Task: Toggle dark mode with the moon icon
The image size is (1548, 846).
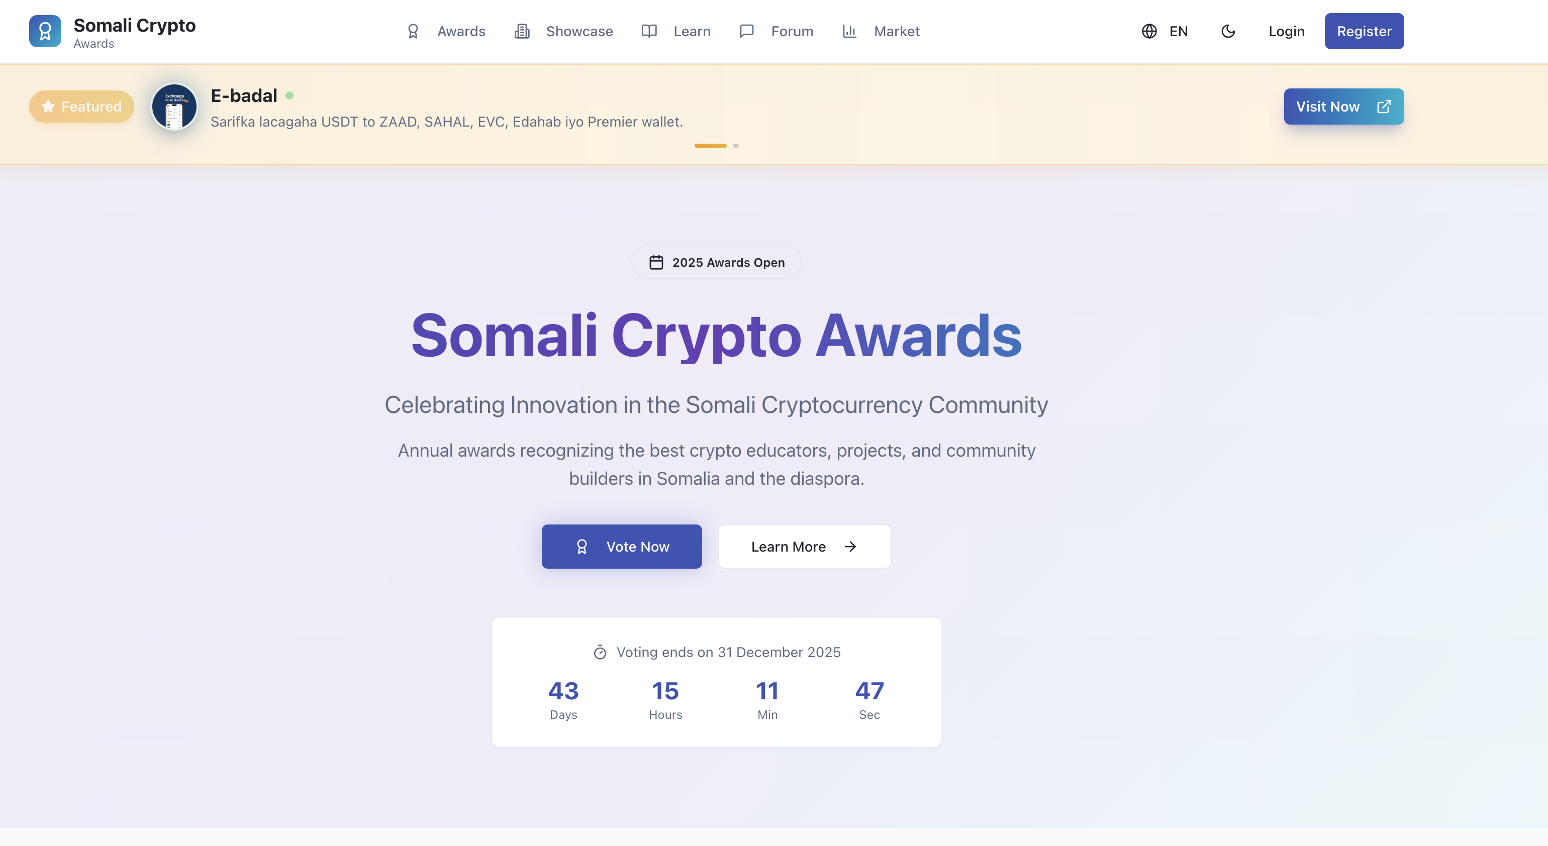Action: pyautogui.click(x=1228, y=31)
